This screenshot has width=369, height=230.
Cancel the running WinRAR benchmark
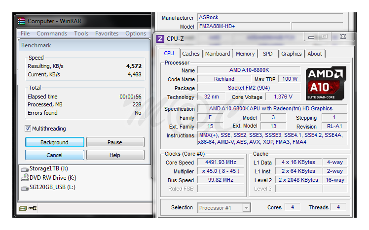[54, 155]
